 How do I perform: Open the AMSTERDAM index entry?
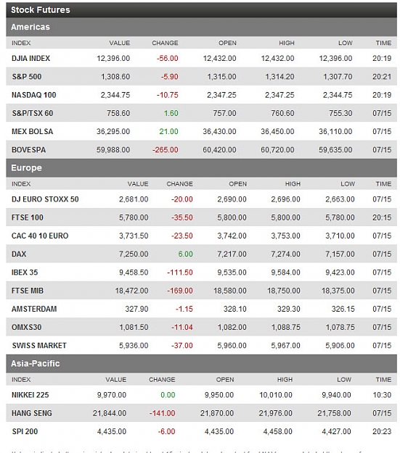click(34, 309)
